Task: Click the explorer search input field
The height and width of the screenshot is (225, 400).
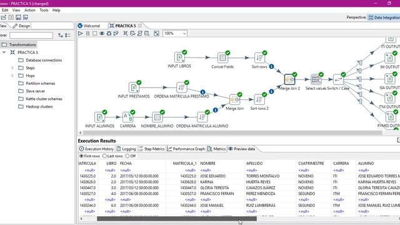Action: (x=31, y=35)
